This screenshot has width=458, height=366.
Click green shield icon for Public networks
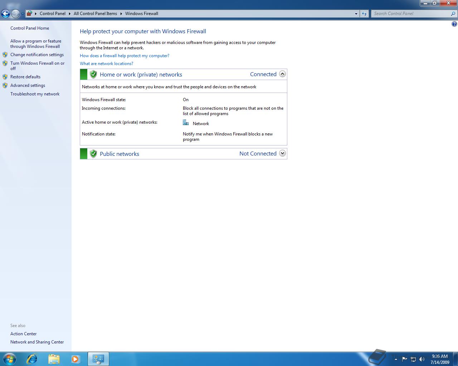pos(93,154)
